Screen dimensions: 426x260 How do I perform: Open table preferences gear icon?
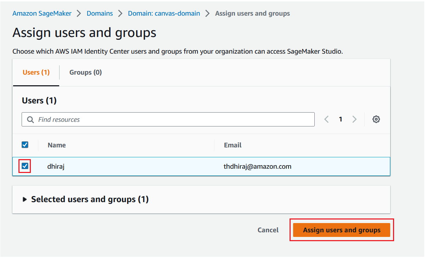[x=376, y=119]
